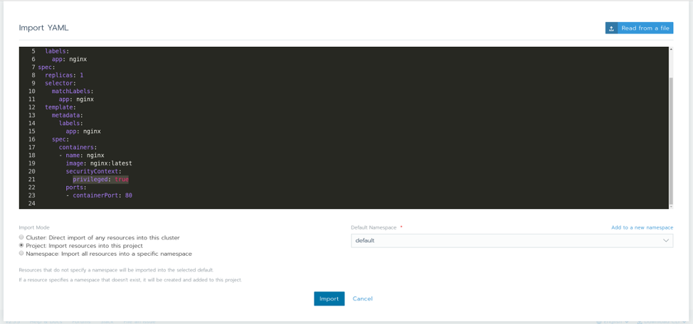The height and width of the screenshot is (324, 693).
Task: Place cursor on replicas: 1 line
Action: coord(64,75)
